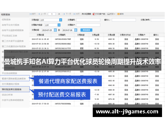Screen dimensions: 165x120
Task: Open 平台活动汇总表 in sidebar
Action: [10, 36]
